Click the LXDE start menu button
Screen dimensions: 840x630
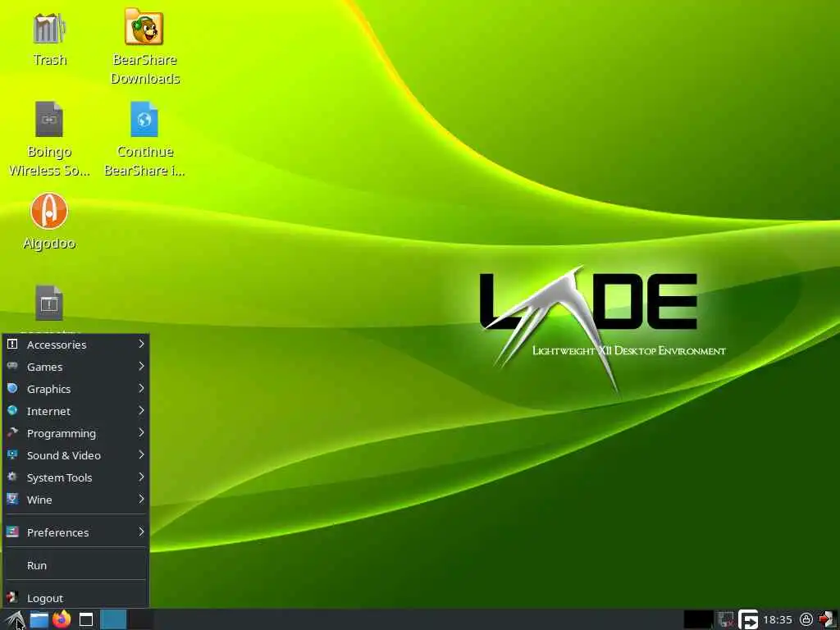[x=16, y=620]
